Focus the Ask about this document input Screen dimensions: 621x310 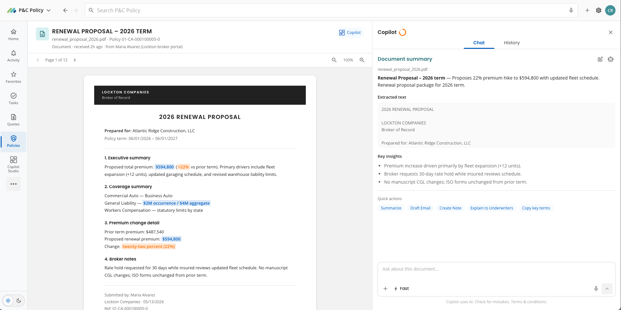click(496, 269)
